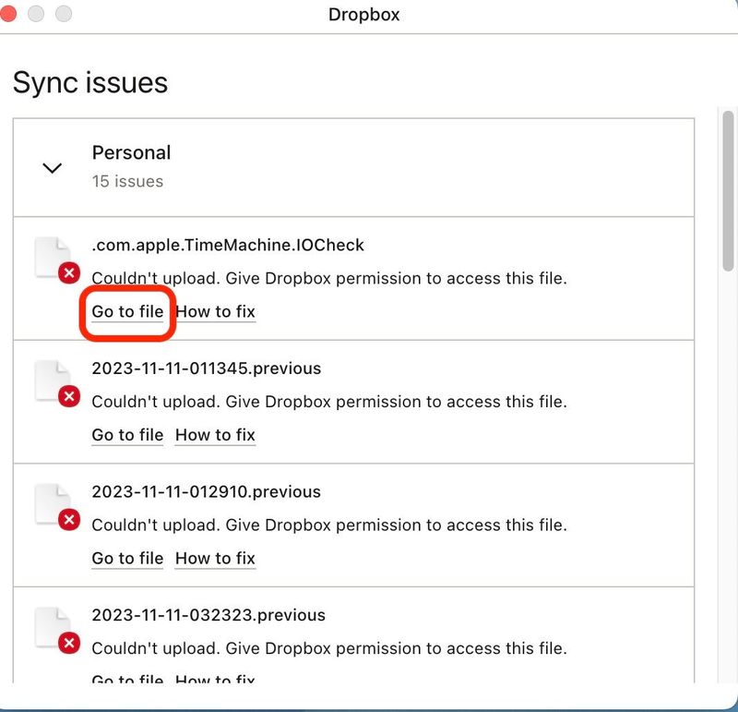This screenshot has height=712, width=738.
Task: Collapse the Personal sync issues section
Action: (53, 168)
